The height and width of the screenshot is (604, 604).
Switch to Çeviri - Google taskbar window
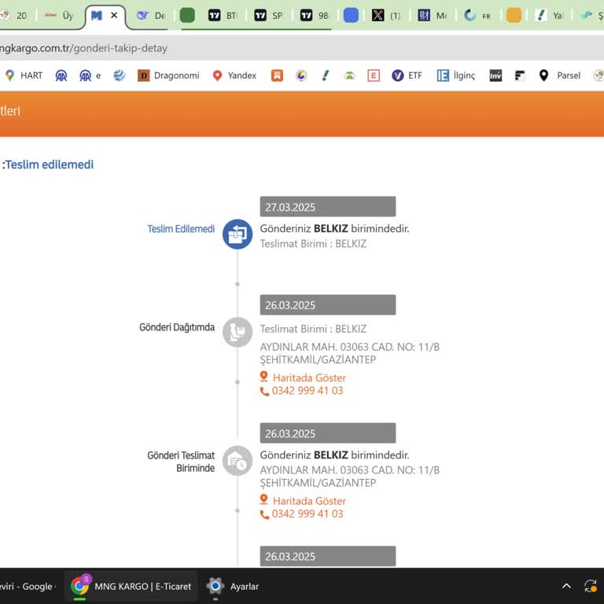[x=28, y=586]
